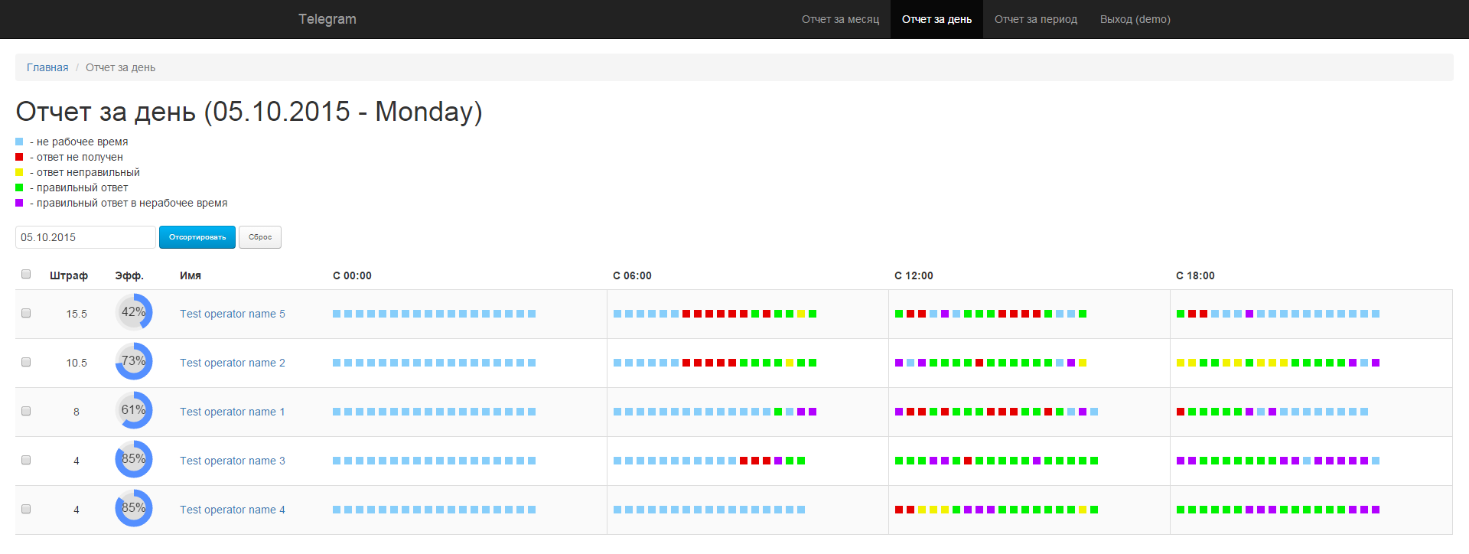Switch to Отчет за месяц tab
This screenshot has height=554, width=1469.
point(840,19)
